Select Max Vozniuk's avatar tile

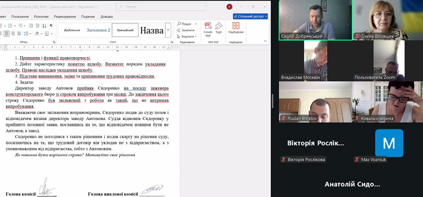389,143
